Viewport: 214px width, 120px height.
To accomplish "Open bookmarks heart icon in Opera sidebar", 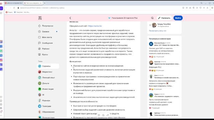I will pos(1,97).
